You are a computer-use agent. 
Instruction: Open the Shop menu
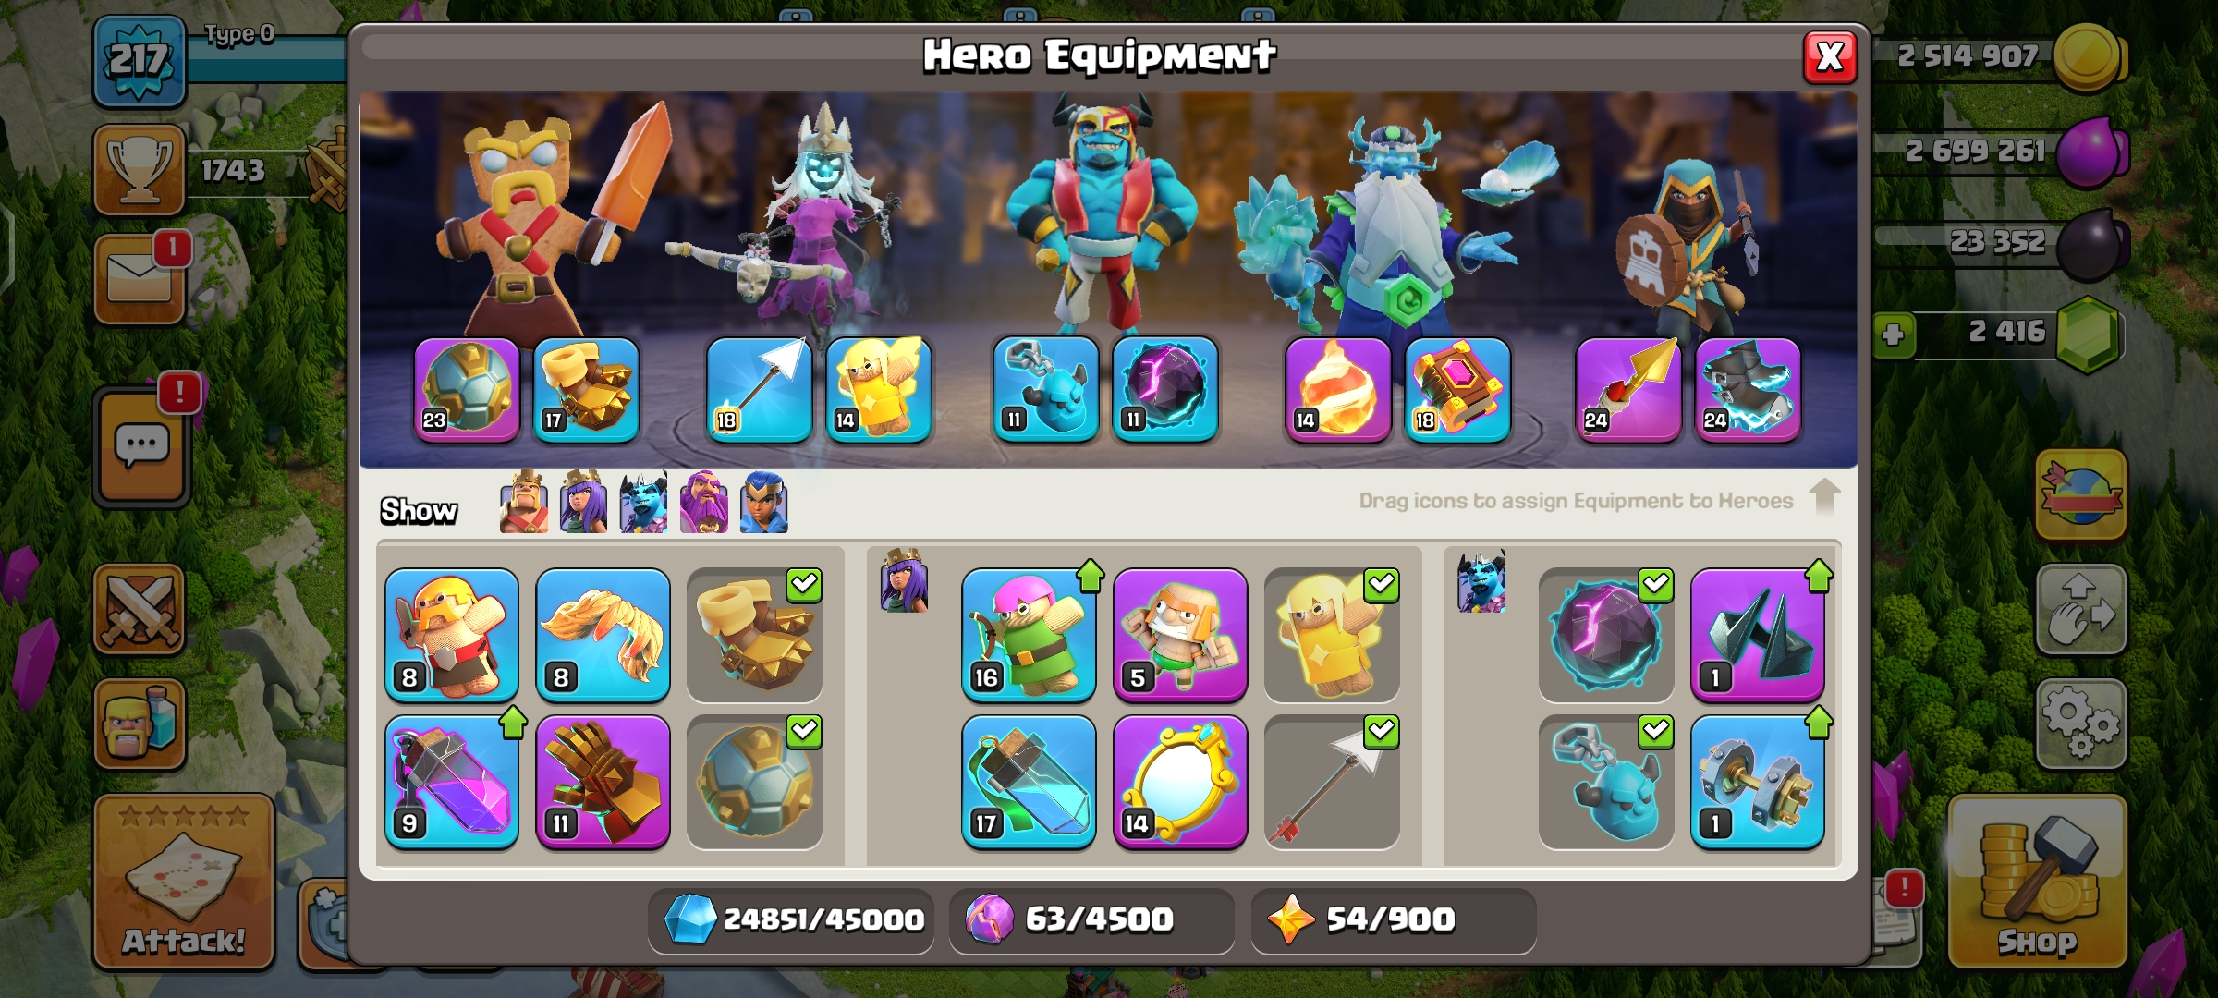point(2037,881)
